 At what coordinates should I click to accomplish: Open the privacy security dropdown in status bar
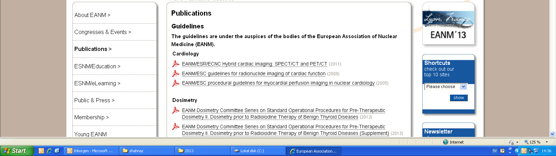(517, 142)
